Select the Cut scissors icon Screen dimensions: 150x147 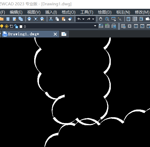pyautogui.click(x=51, y=19)
